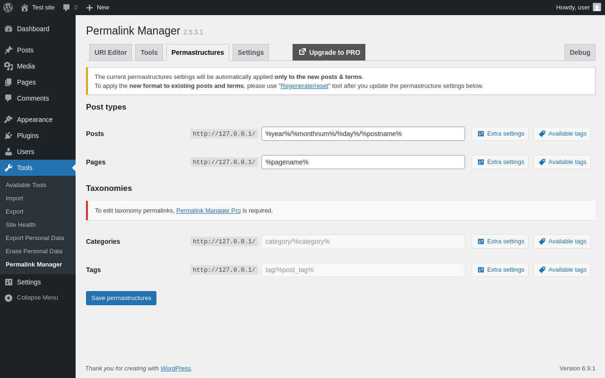Click the WordPress logo icon
605x378 pixels.
(8, 8)
